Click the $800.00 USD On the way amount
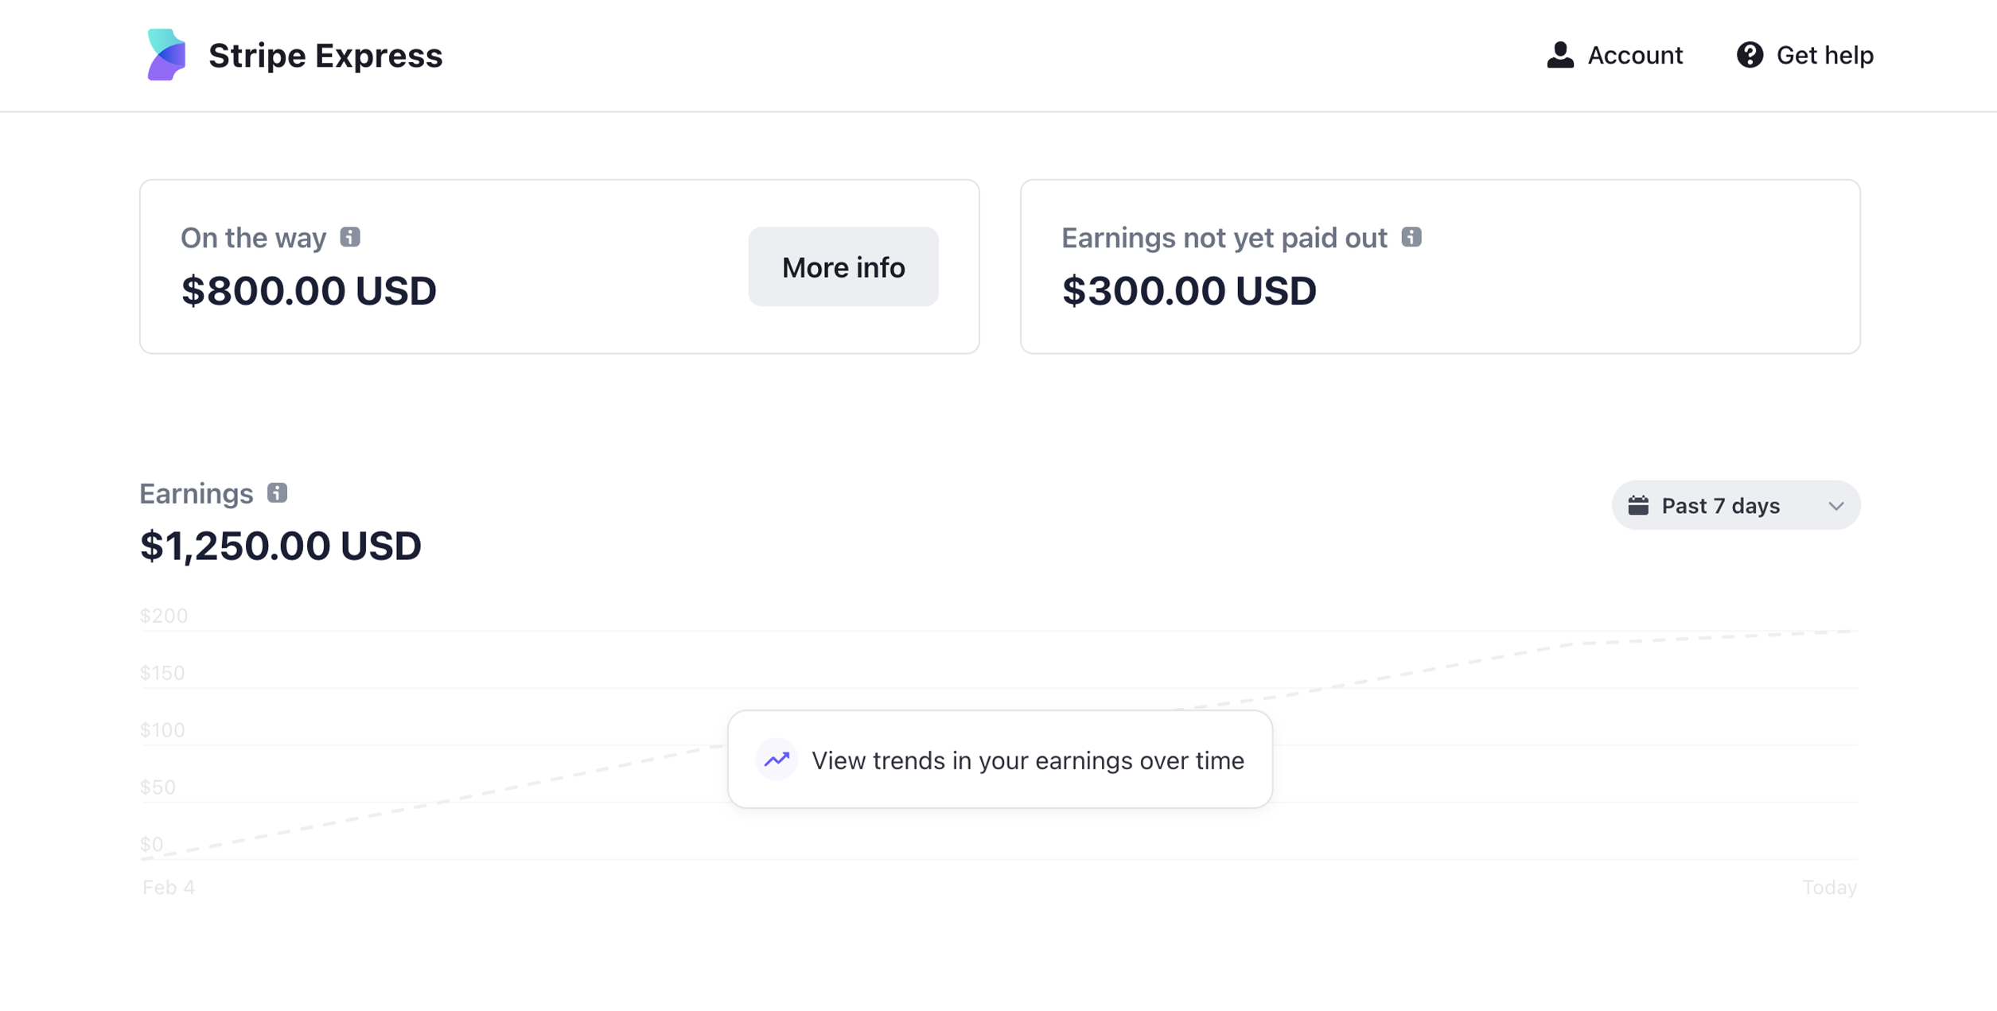The width and height of the screenshot is (1997, 1011). pos(309,290)
